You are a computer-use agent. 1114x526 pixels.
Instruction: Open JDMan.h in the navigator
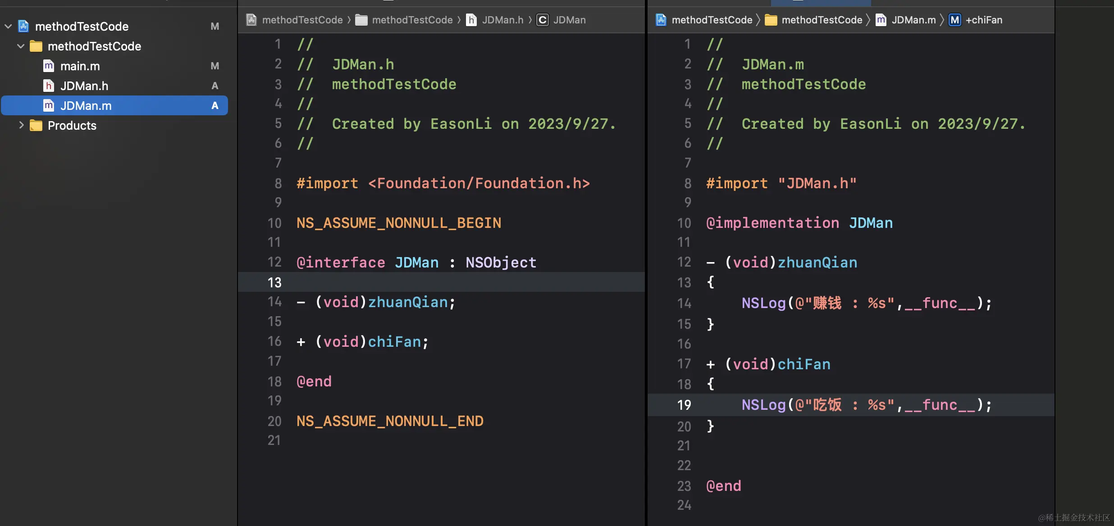coord(84,86)
